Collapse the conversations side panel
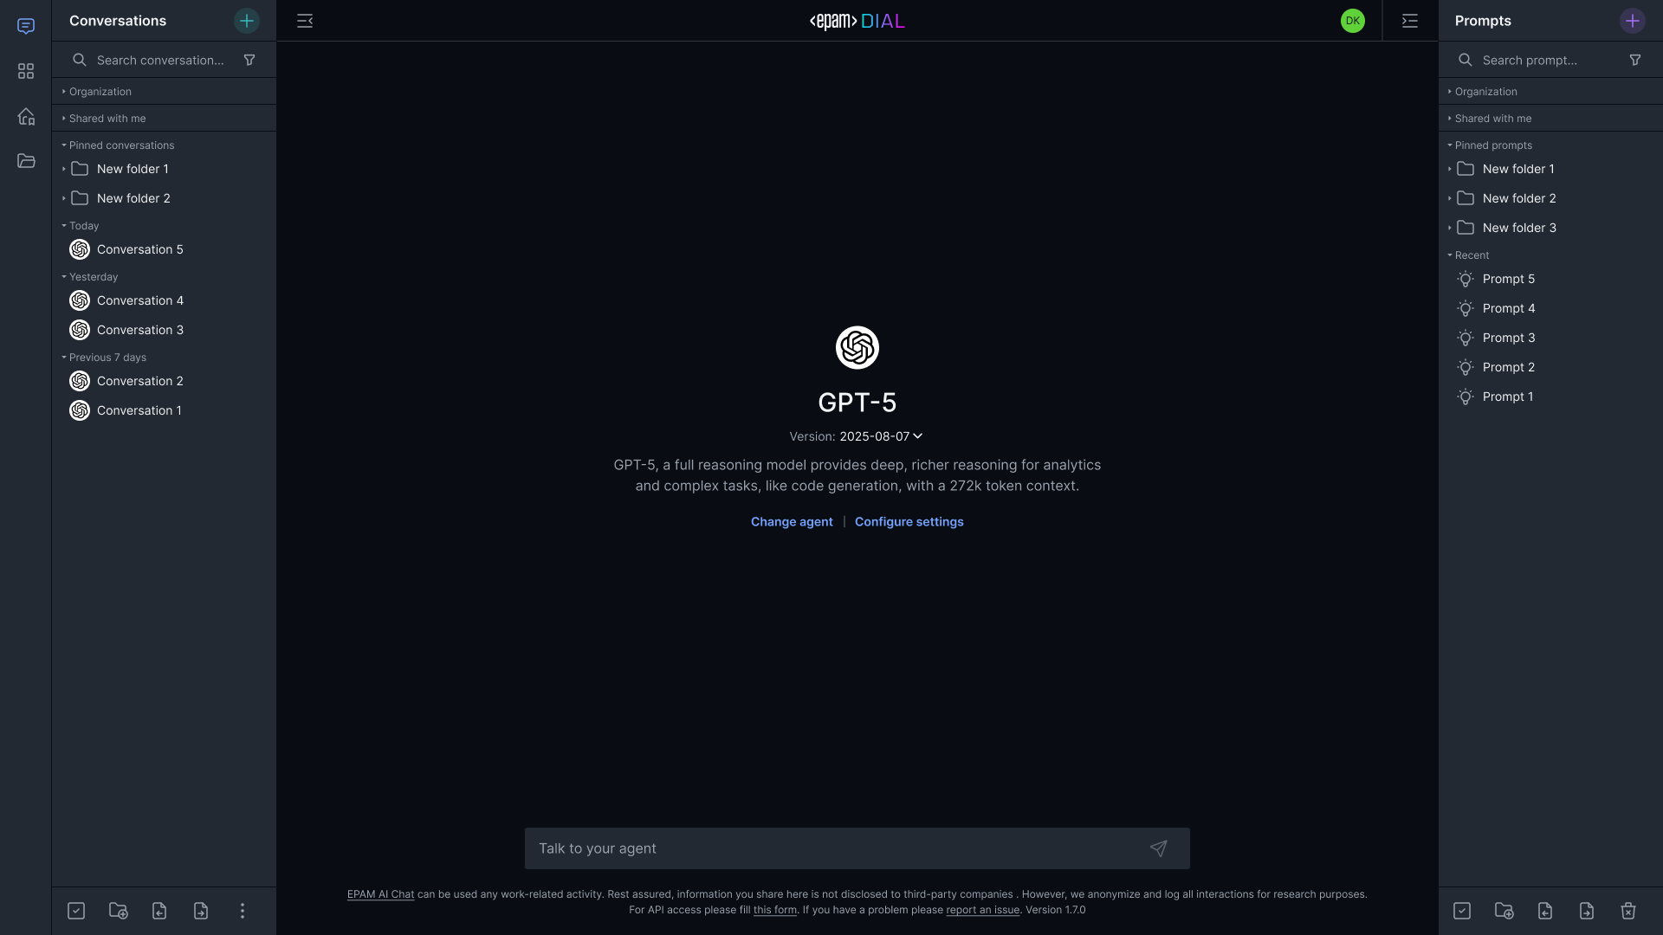 [305, 21]
